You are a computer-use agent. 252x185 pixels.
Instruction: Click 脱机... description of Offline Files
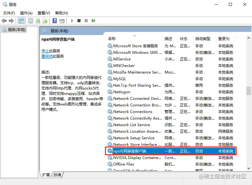[x=170, y=164]
